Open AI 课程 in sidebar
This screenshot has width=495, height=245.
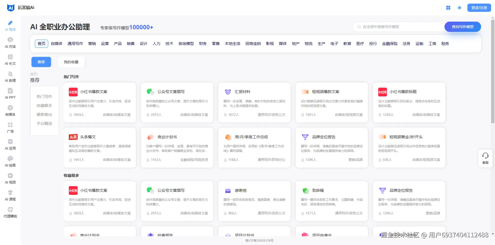(x=10, y=196)
